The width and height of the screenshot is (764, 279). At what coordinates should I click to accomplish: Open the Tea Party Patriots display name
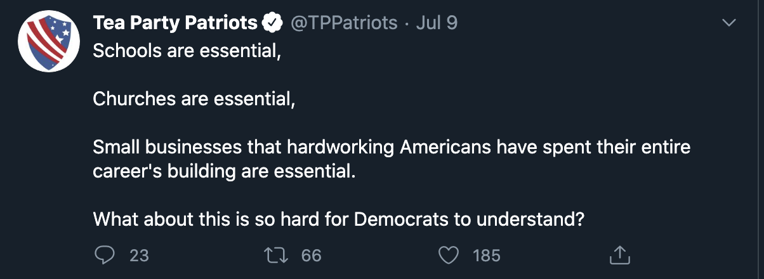175,23
